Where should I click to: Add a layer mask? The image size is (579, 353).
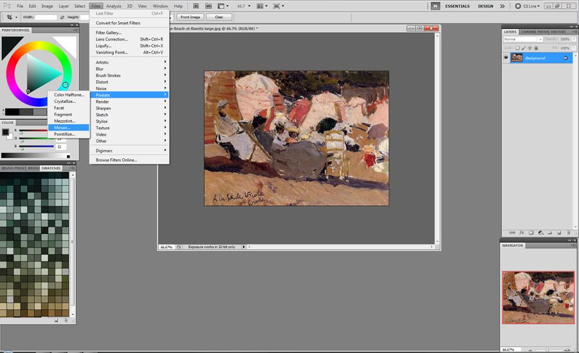[x=531, y=233]
